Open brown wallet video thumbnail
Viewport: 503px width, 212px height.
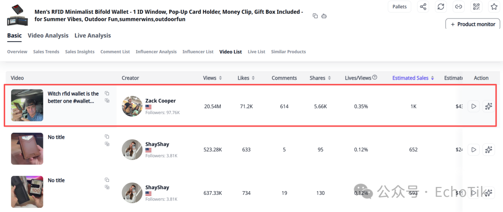click(27, 149)
